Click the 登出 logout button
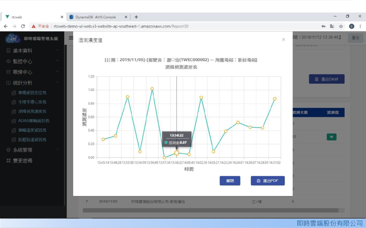 pos(355,38)
